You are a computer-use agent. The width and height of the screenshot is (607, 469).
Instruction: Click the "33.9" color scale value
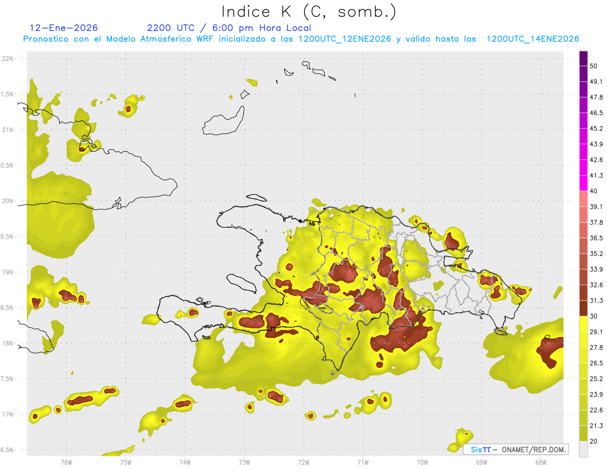click(596, 269)
